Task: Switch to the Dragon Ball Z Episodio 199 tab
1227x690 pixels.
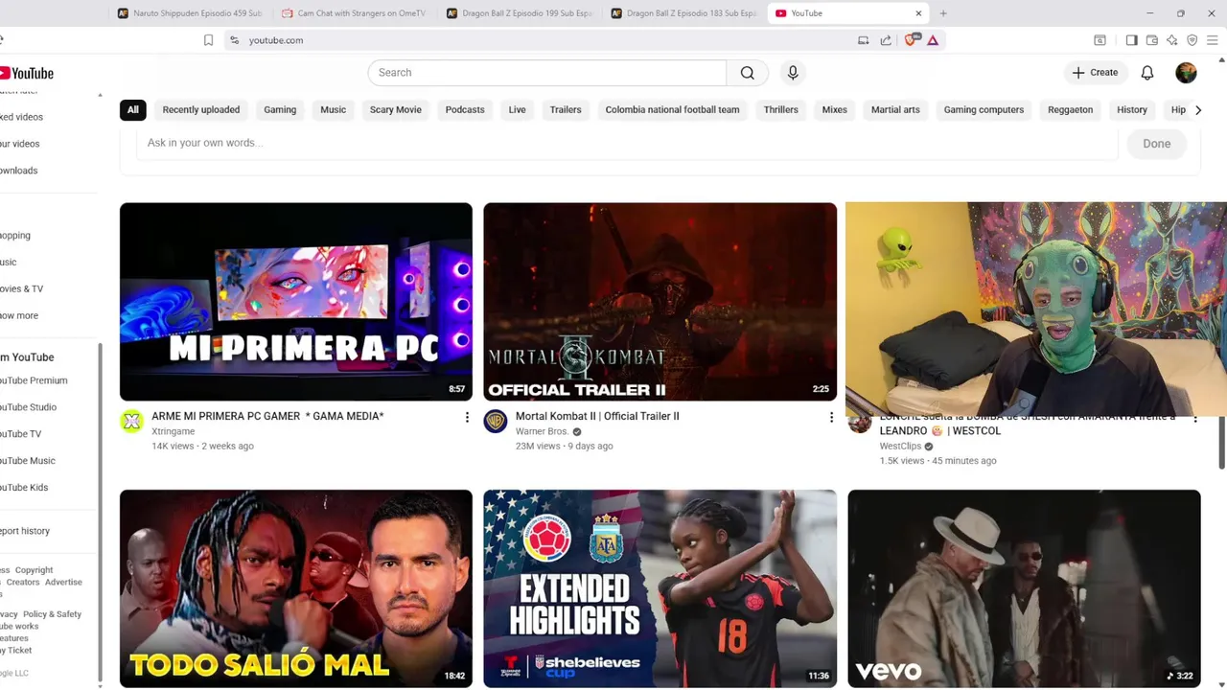Action: coord(520,13)
